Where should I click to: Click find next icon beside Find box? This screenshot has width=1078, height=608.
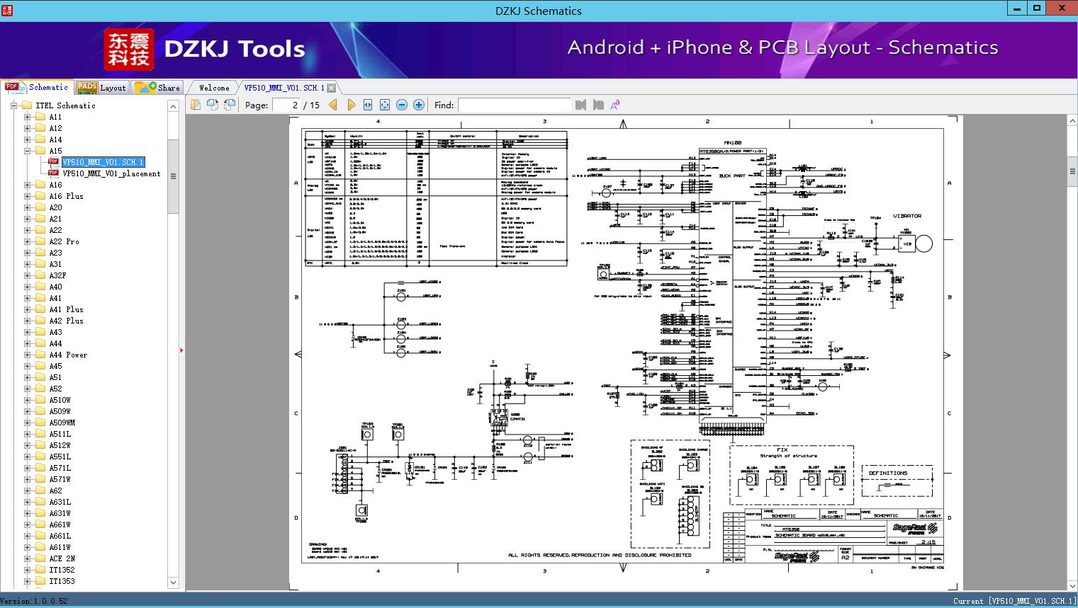[598, 105]
